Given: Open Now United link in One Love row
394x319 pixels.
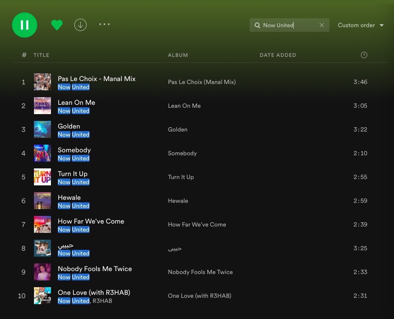Looking at the screenshot, I should click(x=73, y=301).
